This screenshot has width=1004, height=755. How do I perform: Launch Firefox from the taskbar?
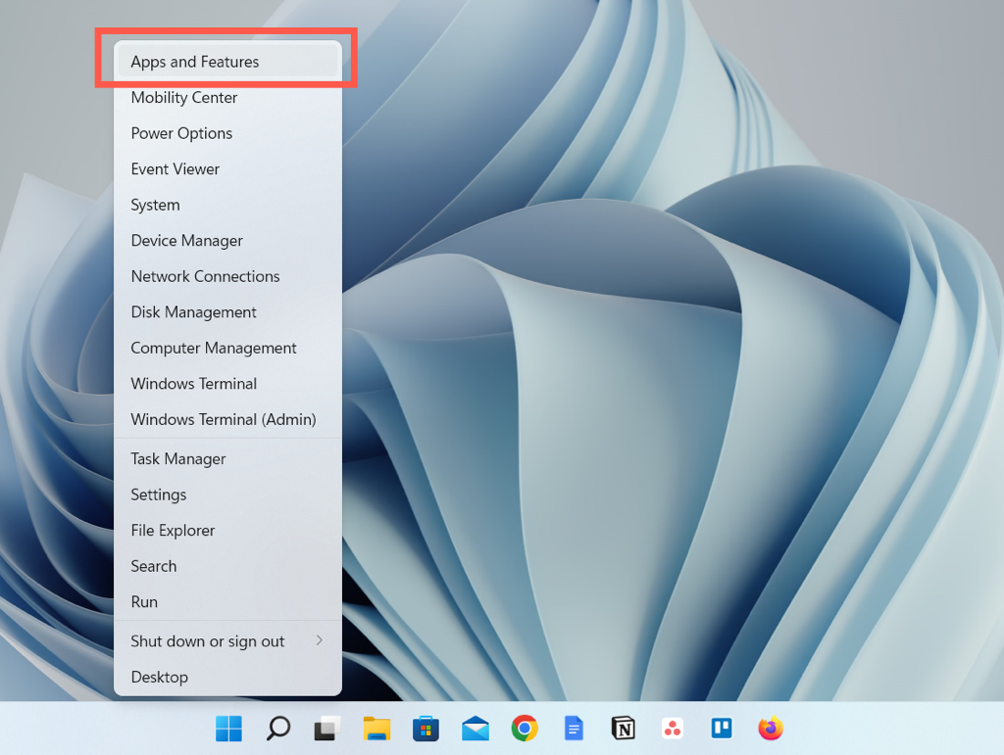pos(771,729)
